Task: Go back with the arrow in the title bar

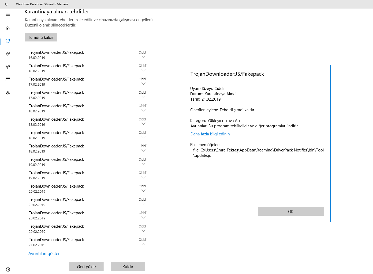Action: [x=6, y=4]
